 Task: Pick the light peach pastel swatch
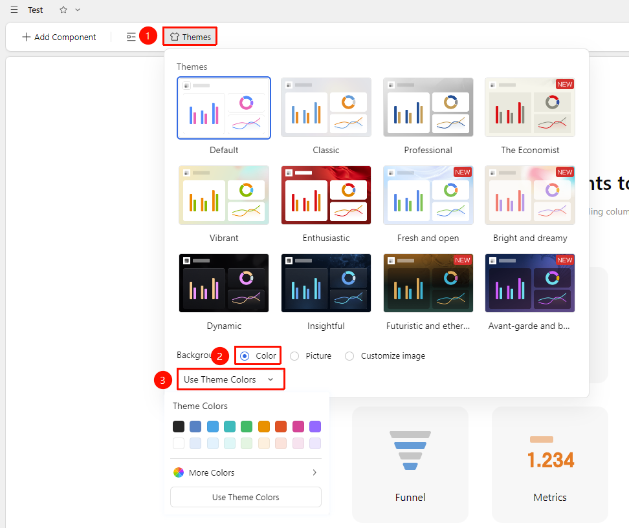[264, 443]
